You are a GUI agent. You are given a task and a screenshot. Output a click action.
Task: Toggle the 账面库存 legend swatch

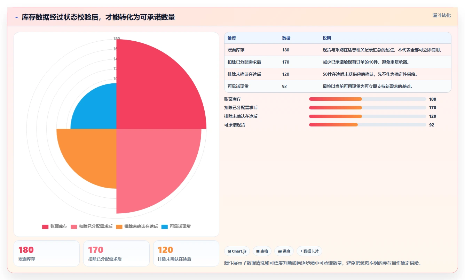(x=45, y=227)
